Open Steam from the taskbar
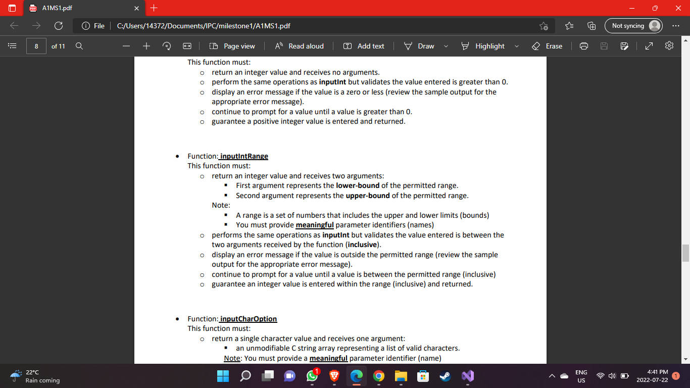The height and width of the screenshot is (388, 690). pos(445,376)
